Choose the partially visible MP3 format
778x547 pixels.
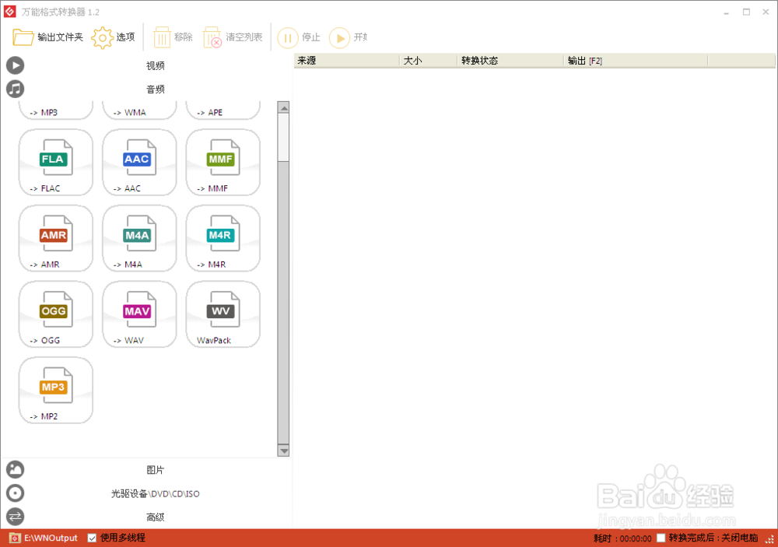[x=56, y=110]
